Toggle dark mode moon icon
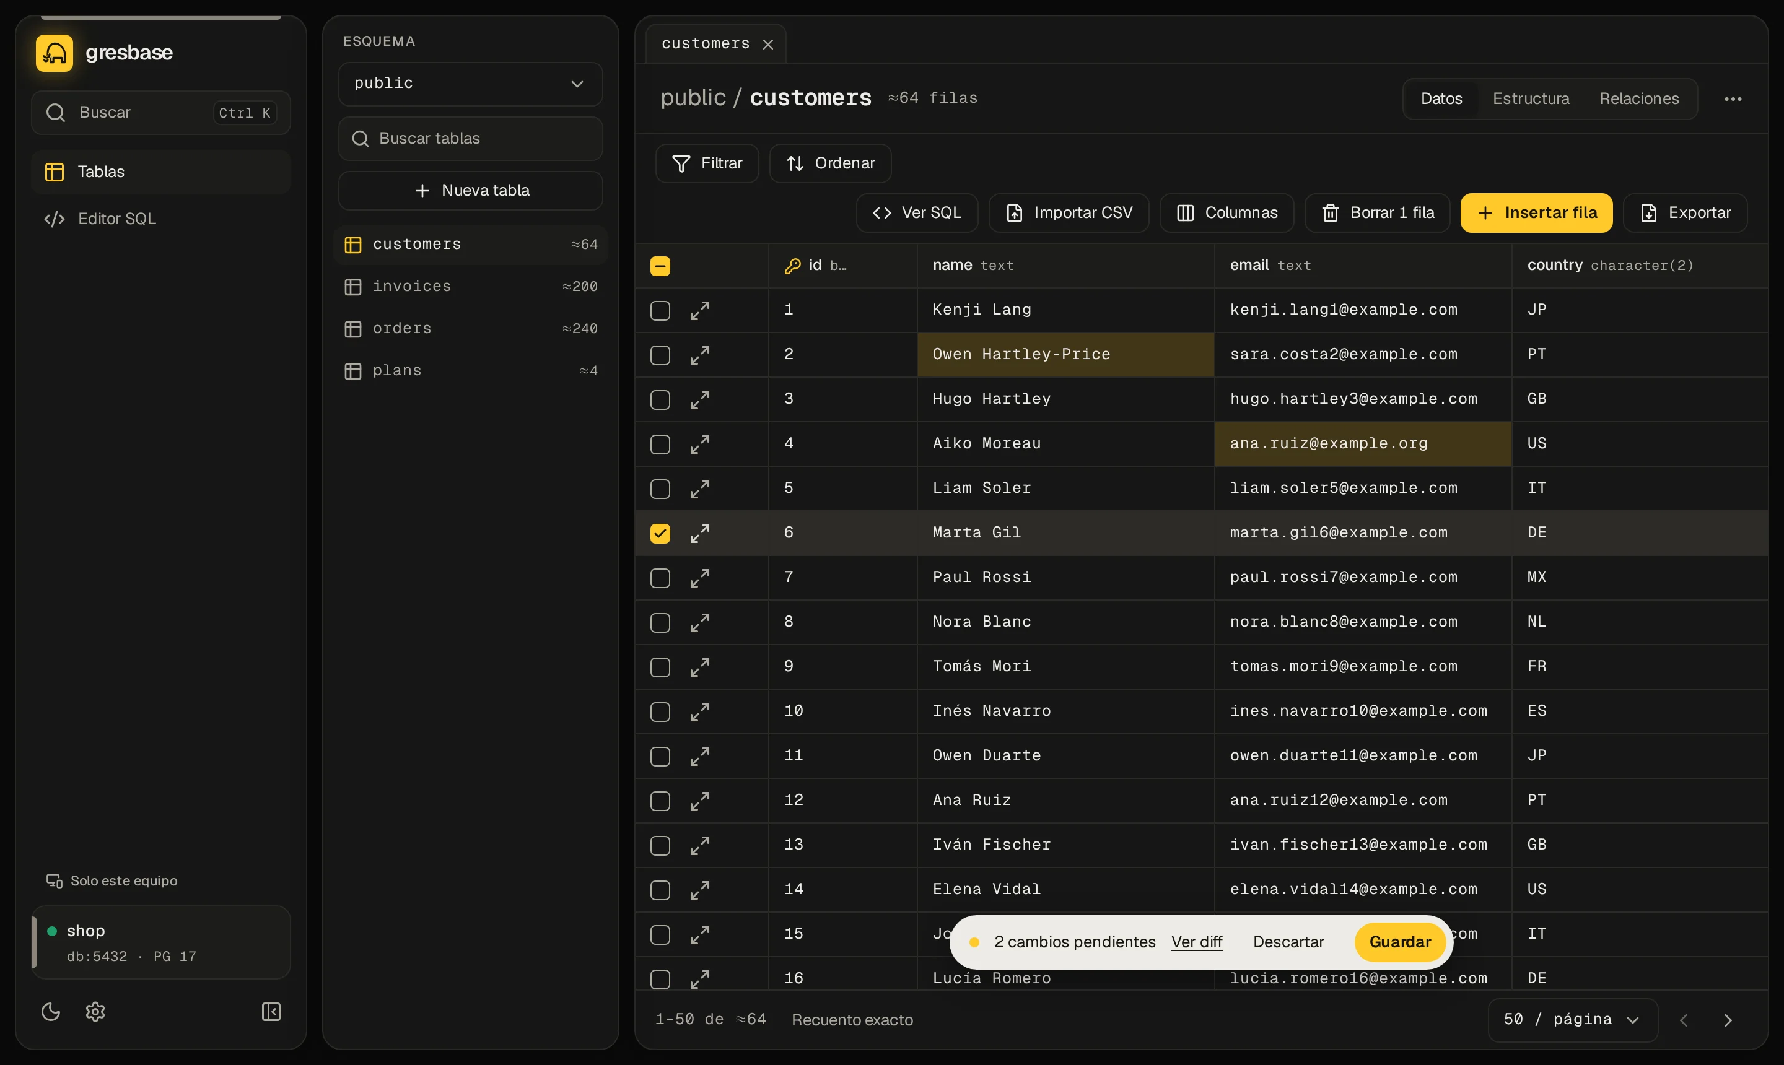Screen dimensions: 1784x1065 pyautogui.click(x=50, y=1012)
